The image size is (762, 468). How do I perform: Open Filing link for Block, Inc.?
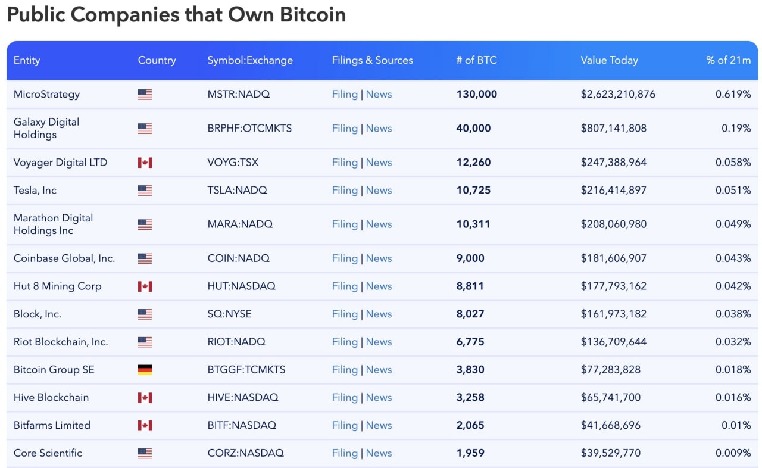pos(345,314)
